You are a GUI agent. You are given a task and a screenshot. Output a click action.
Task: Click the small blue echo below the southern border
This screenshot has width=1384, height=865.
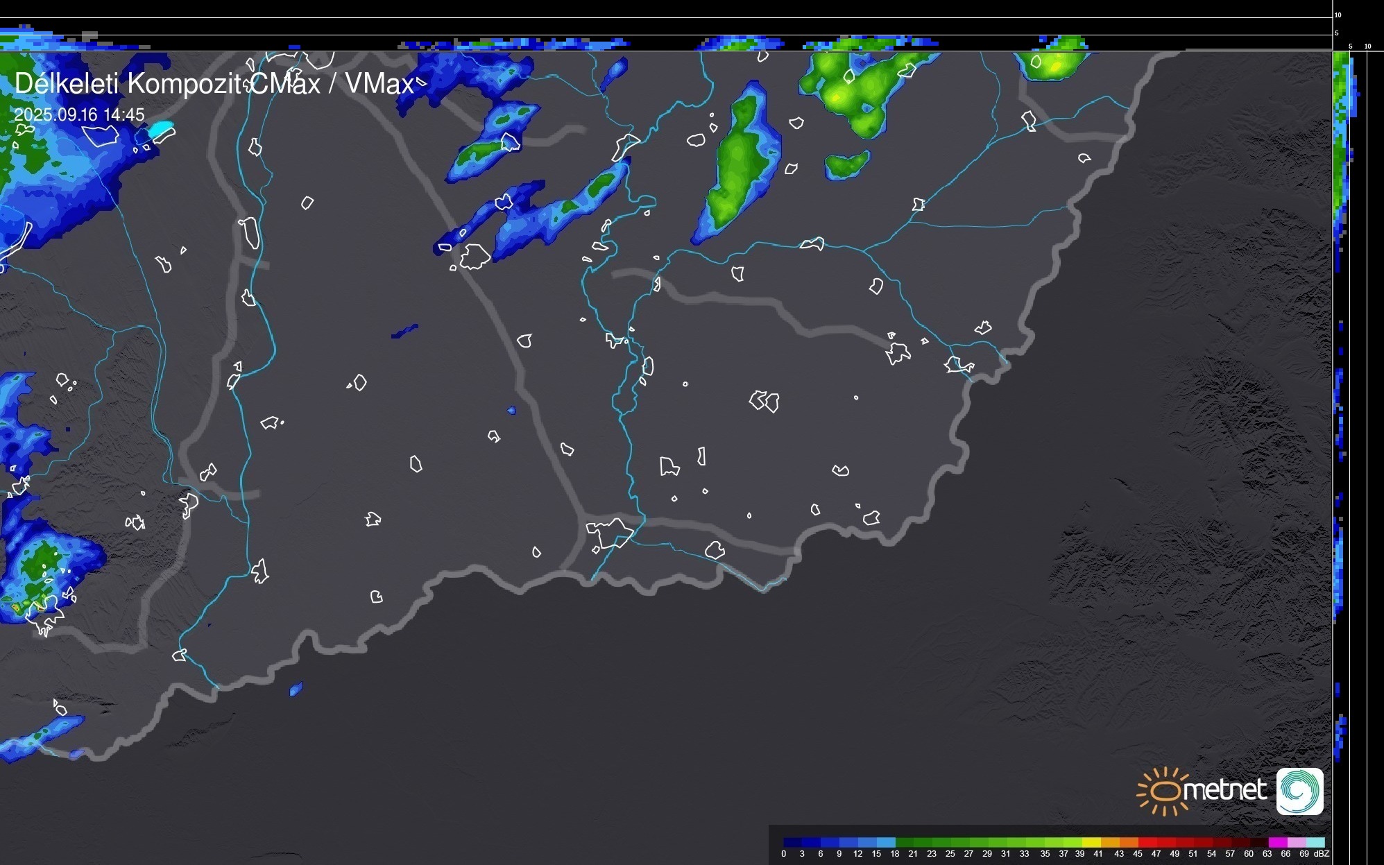tap(296, 689)
